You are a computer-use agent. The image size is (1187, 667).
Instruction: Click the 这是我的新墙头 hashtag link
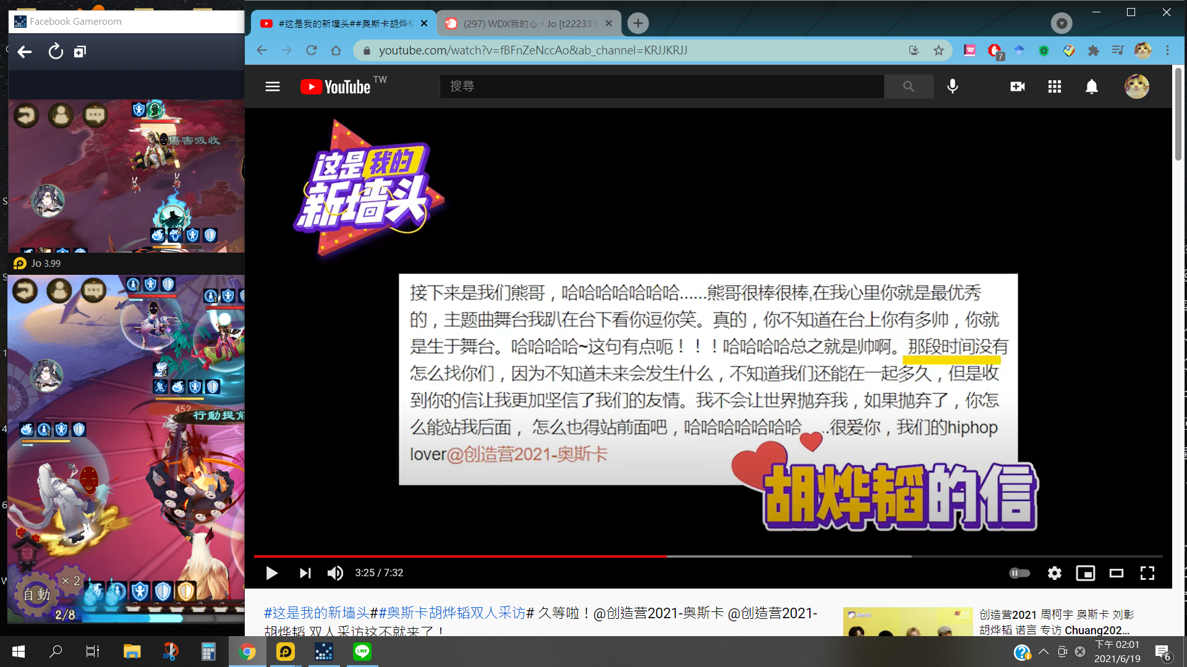(317, 613)
